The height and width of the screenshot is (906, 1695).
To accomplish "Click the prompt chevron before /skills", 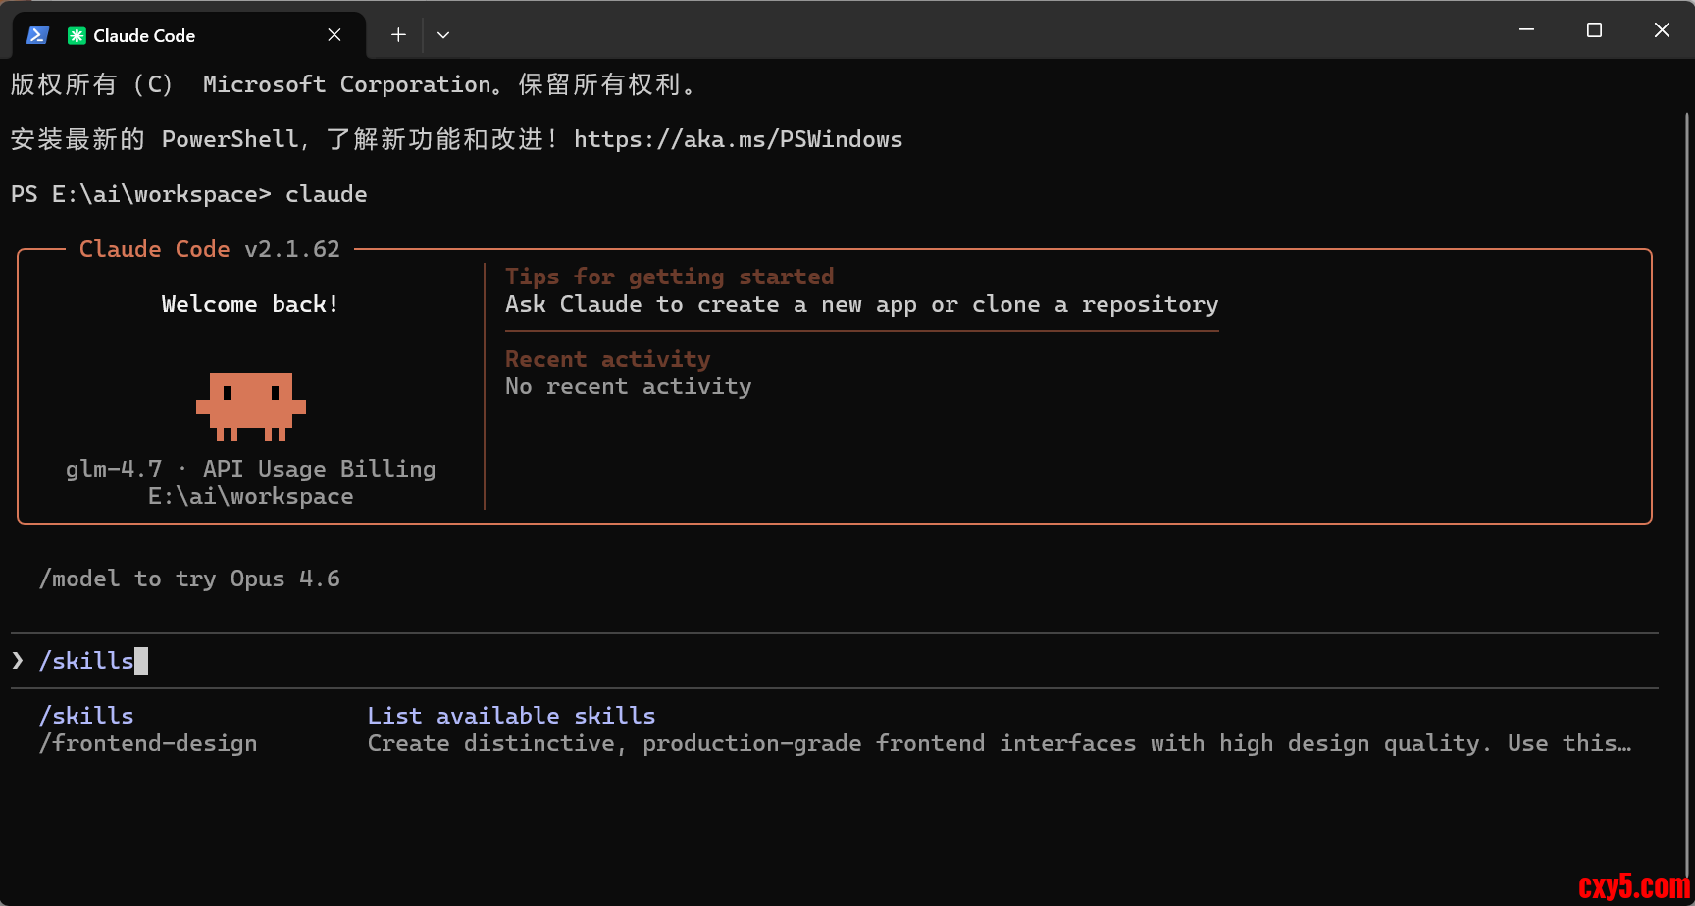I will pos(18,661).
